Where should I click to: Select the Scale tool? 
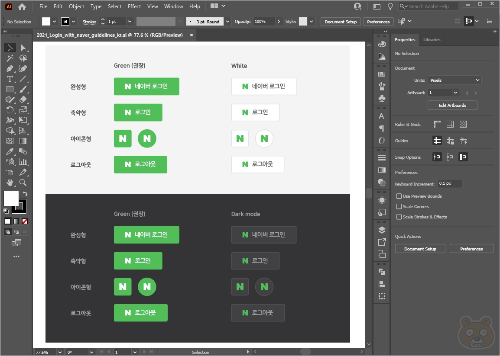pyautogui.click(x=23, y=110)
